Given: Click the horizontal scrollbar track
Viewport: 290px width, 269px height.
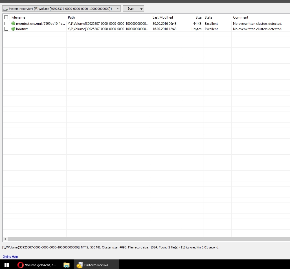Looking at the screenshot, I should point(149,239).
